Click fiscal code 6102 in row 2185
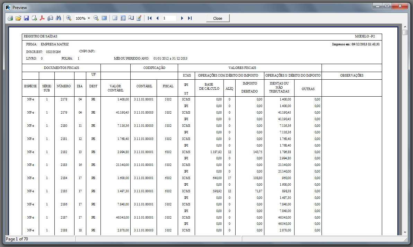413x247 pixels. click(168, 191)
